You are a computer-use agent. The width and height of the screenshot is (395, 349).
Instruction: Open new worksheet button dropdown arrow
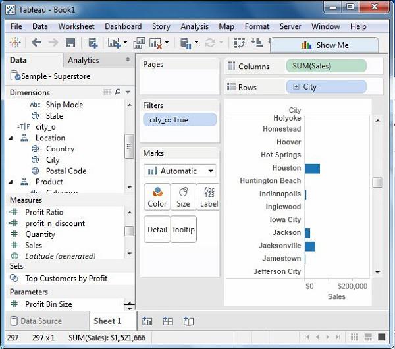(x=125, y=43)
